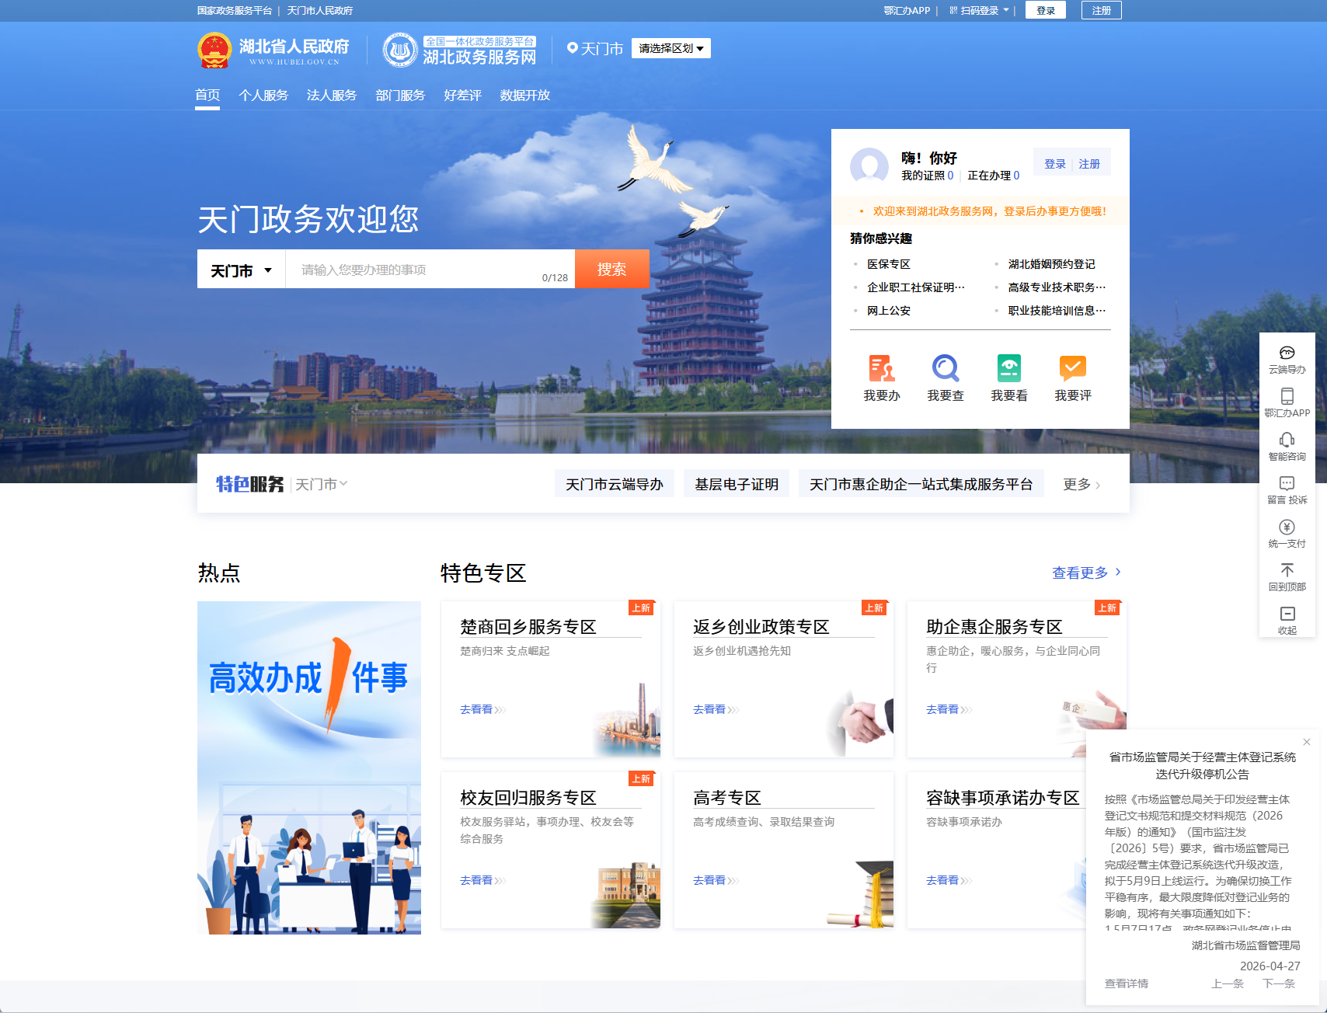Open 天门市惠企助企一站式集成服务平台
The height and width of the screenshot is (1013, 1327).
[x=921, y=484]
